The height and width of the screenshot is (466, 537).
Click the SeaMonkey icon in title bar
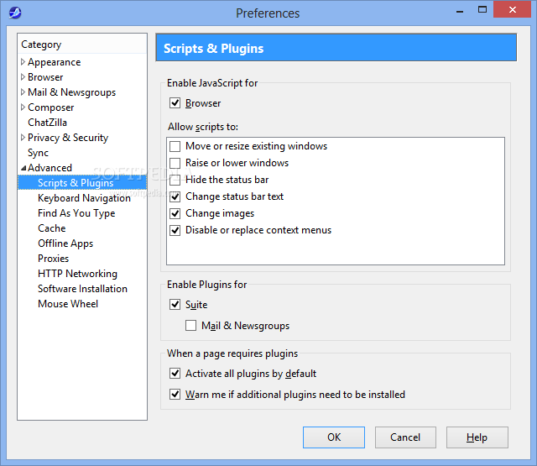(x=15, y=13)
